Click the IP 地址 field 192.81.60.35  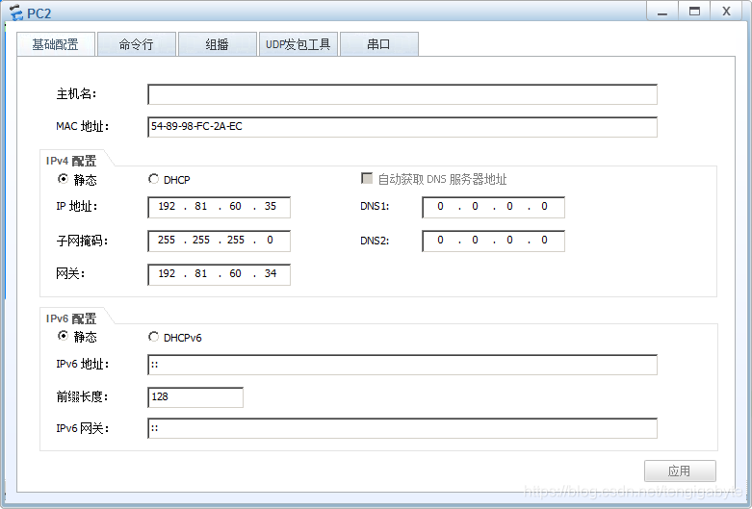(220, 207)
